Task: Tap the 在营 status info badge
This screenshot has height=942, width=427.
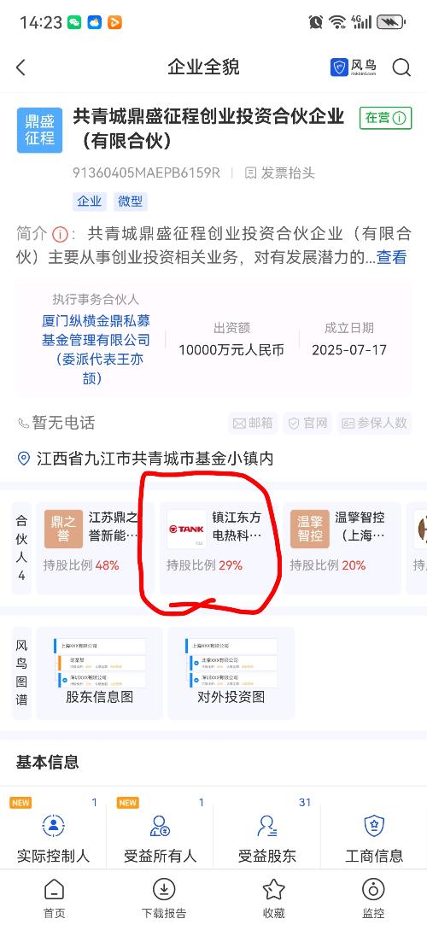Action: click(385, 118)
